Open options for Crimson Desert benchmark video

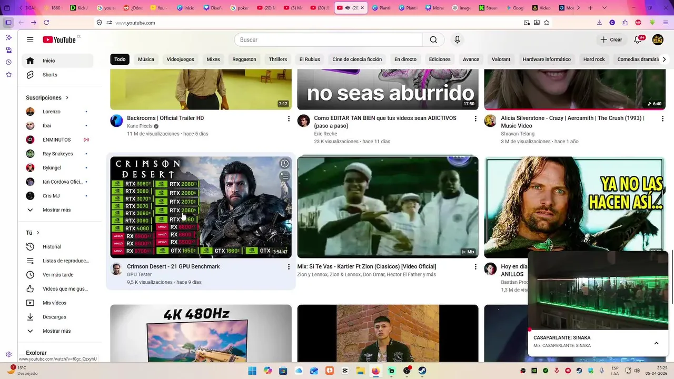289,267
